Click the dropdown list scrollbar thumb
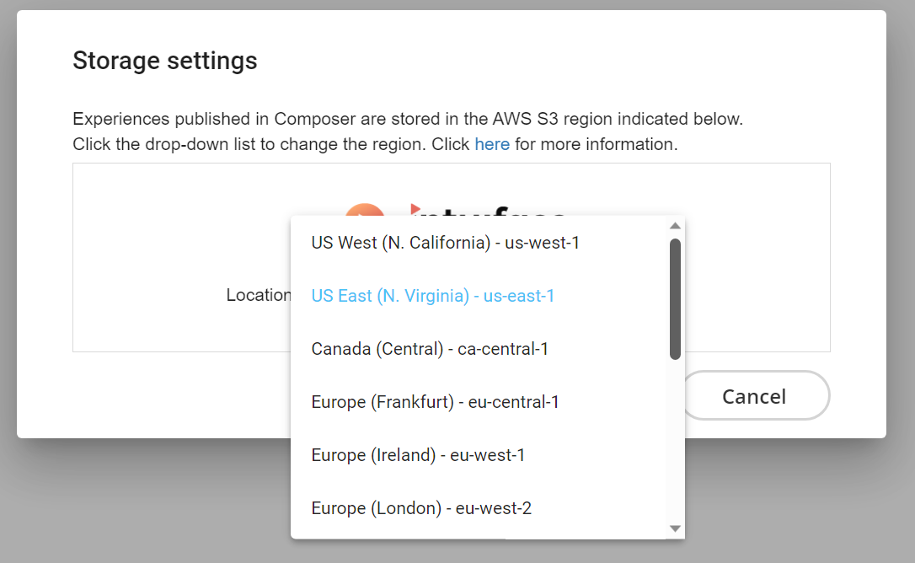 pos(675,298)
